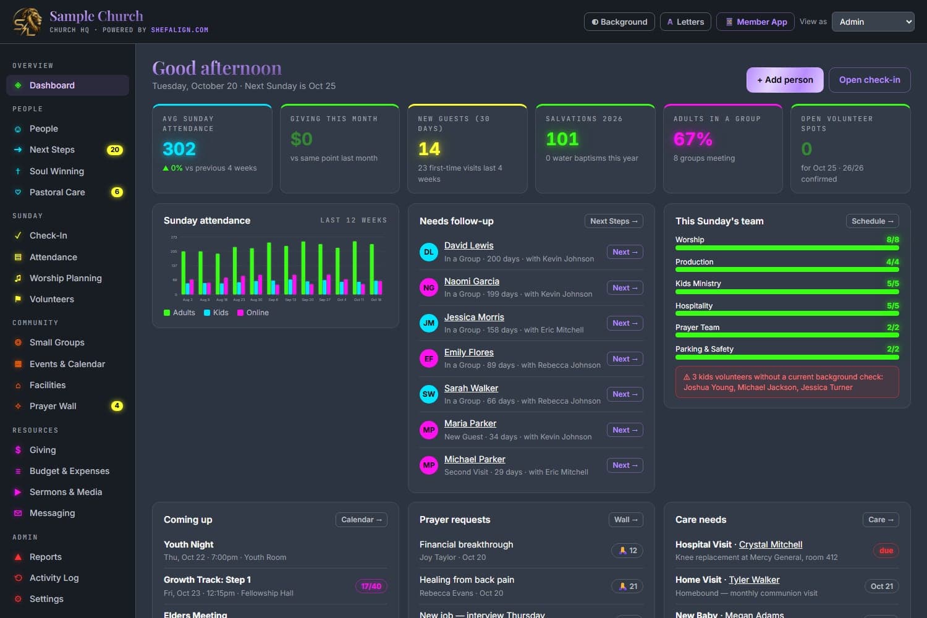
Task: Open David Lewis's profile link
Action: point(468,245)
